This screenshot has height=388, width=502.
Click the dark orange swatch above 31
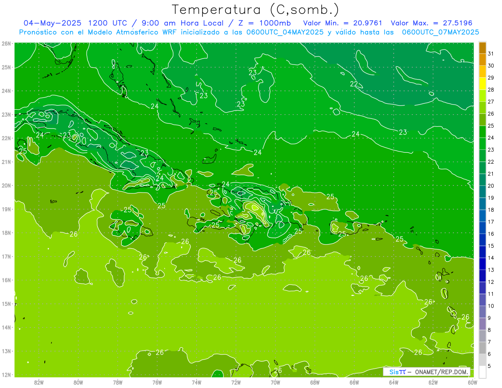click(x=483, y=48)
